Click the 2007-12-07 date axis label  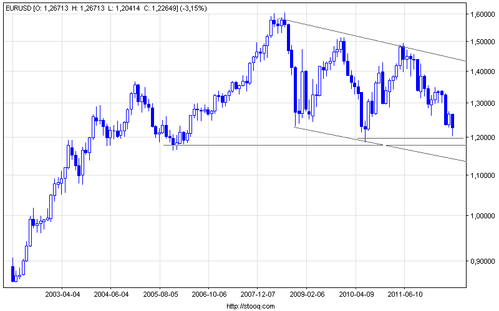pos(258,294)
